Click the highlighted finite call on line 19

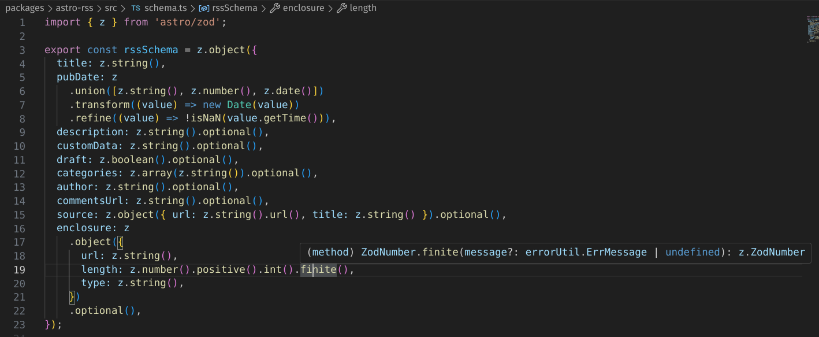317,269
